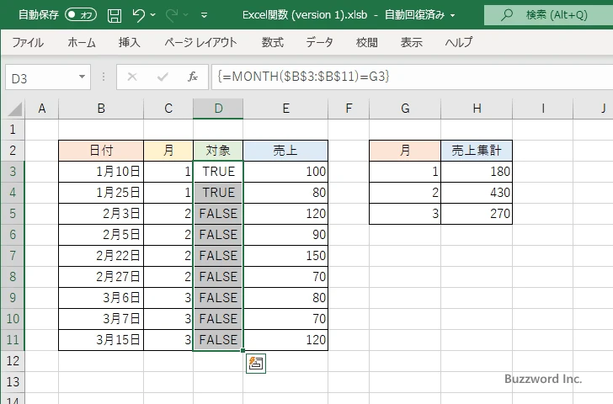613x404 pixels.
Task: Expand the Name Box dropdown arrow
Action: (82, 77)
